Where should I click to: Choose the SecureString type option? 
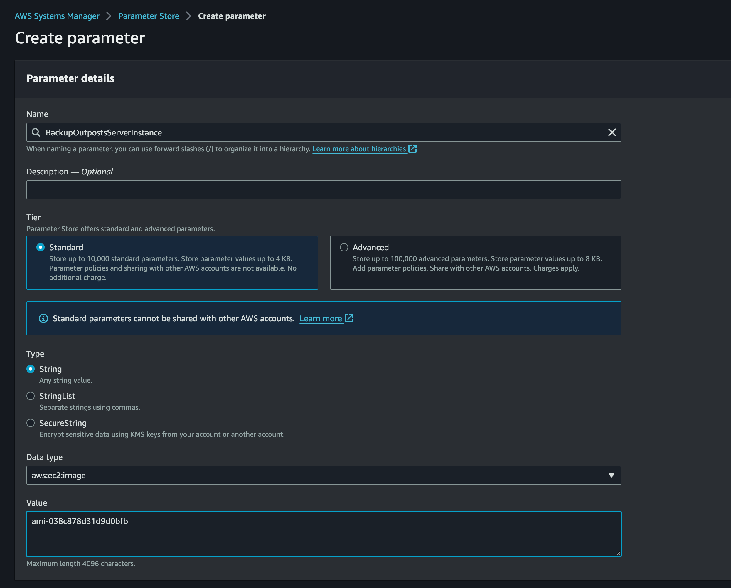pyautogui.click(x=31, y=423)
